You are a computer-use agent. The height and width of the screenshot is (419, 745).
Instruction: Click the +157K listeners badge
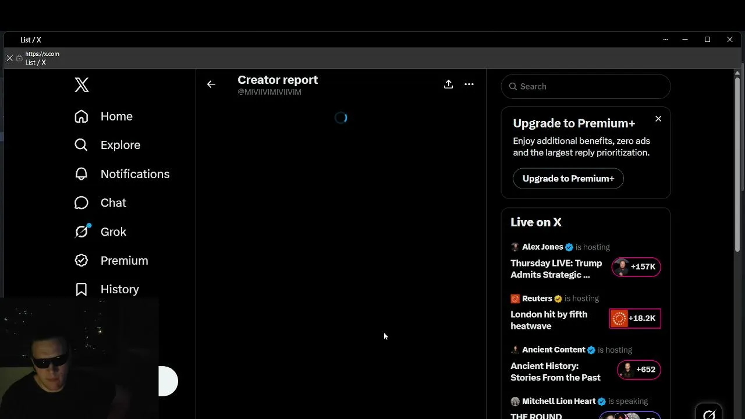pyautogui.click(x=636, y=267)
